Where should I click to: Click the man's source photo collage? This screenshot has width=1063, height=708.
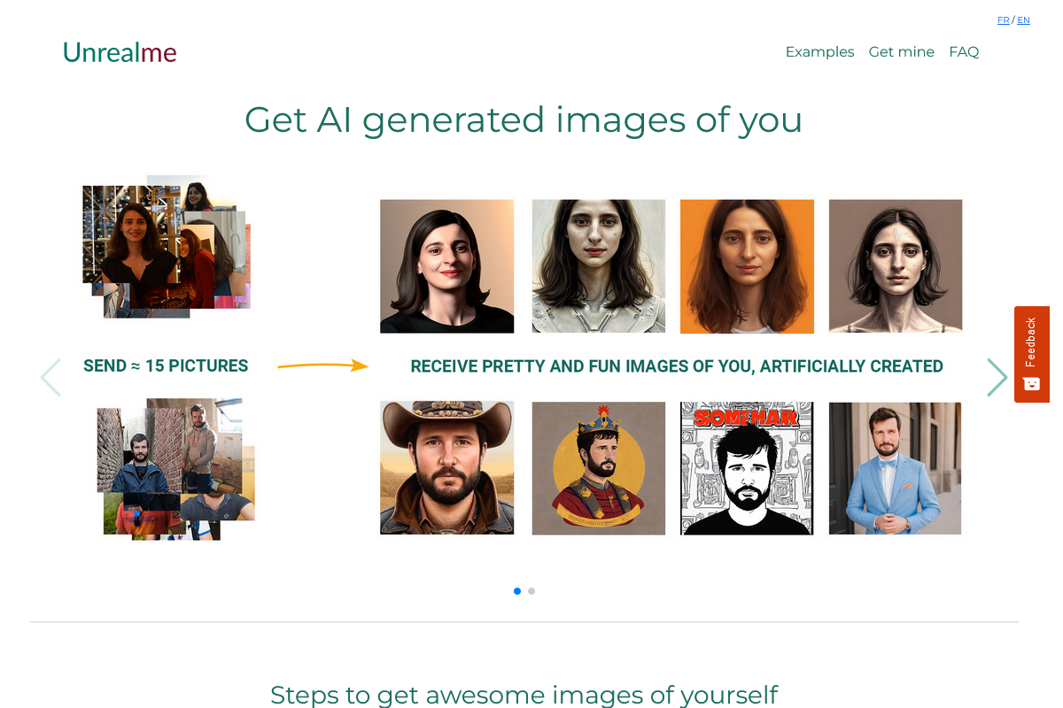[x=175, y=469]
